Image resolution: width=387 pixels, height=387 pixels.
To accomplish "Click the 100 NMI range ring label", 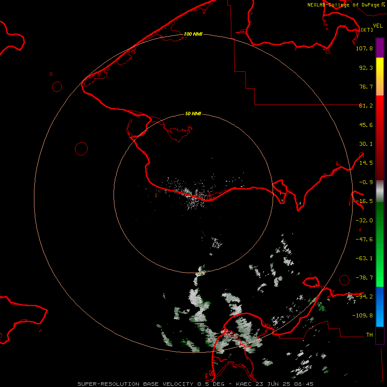I will (x=193, y=34).
